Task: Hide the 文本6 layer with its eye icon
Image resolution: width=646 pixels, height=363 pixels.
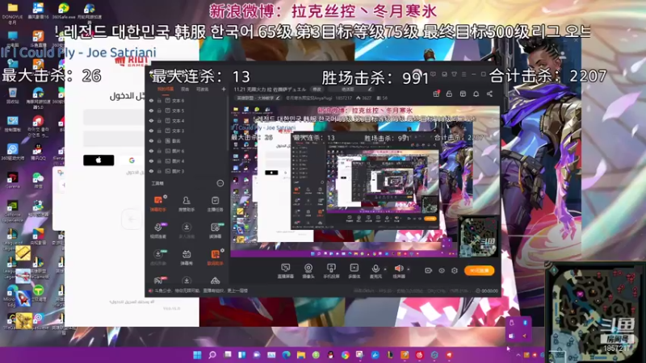Action: pos(151,100)
